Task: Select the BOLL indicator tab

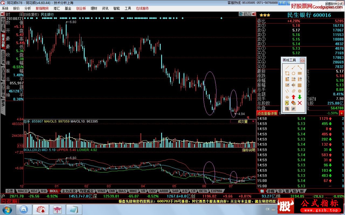Action: click(x=54, y=191)
